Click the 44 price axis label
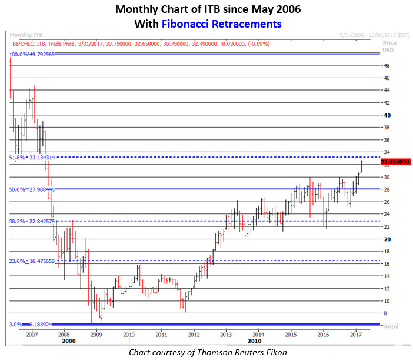The width and height of the screenshot is (413, 364). coord(387,91)
